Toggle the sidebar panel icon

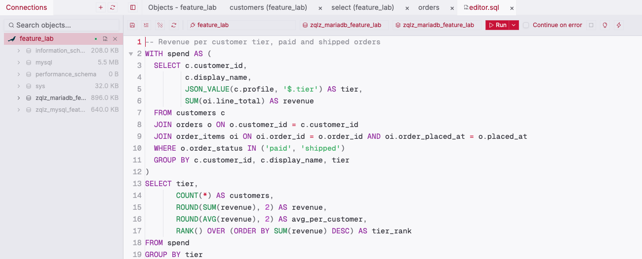coord(132,7)
